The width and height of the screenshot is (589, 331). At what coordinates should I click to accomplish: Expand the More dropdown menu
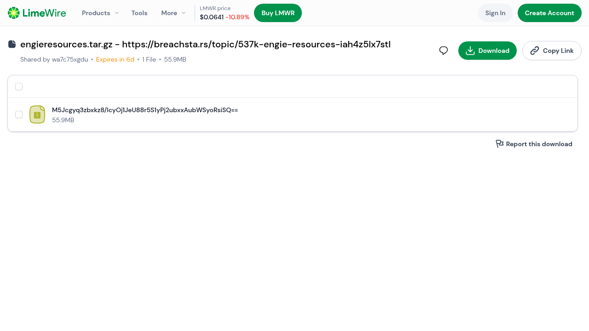coord(173,13)
